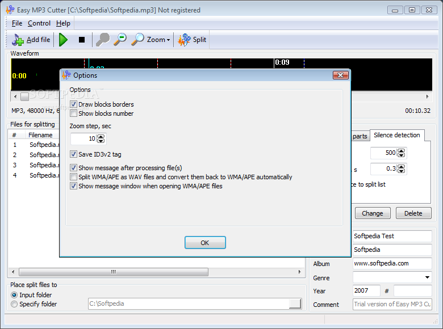Image resolution: width=443 pixels, height=329 pixels.
Task: Click the waveform scrollbar left arrow
Action: [x=15, y=96]
